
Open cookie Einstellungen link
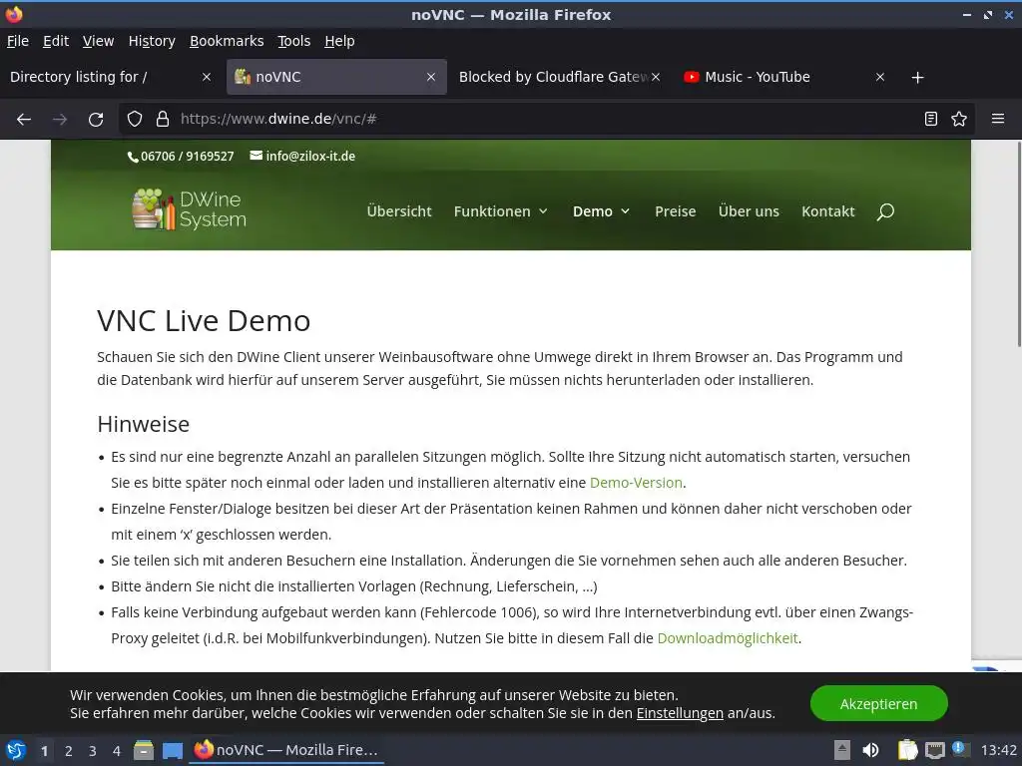tap(680, 713)
